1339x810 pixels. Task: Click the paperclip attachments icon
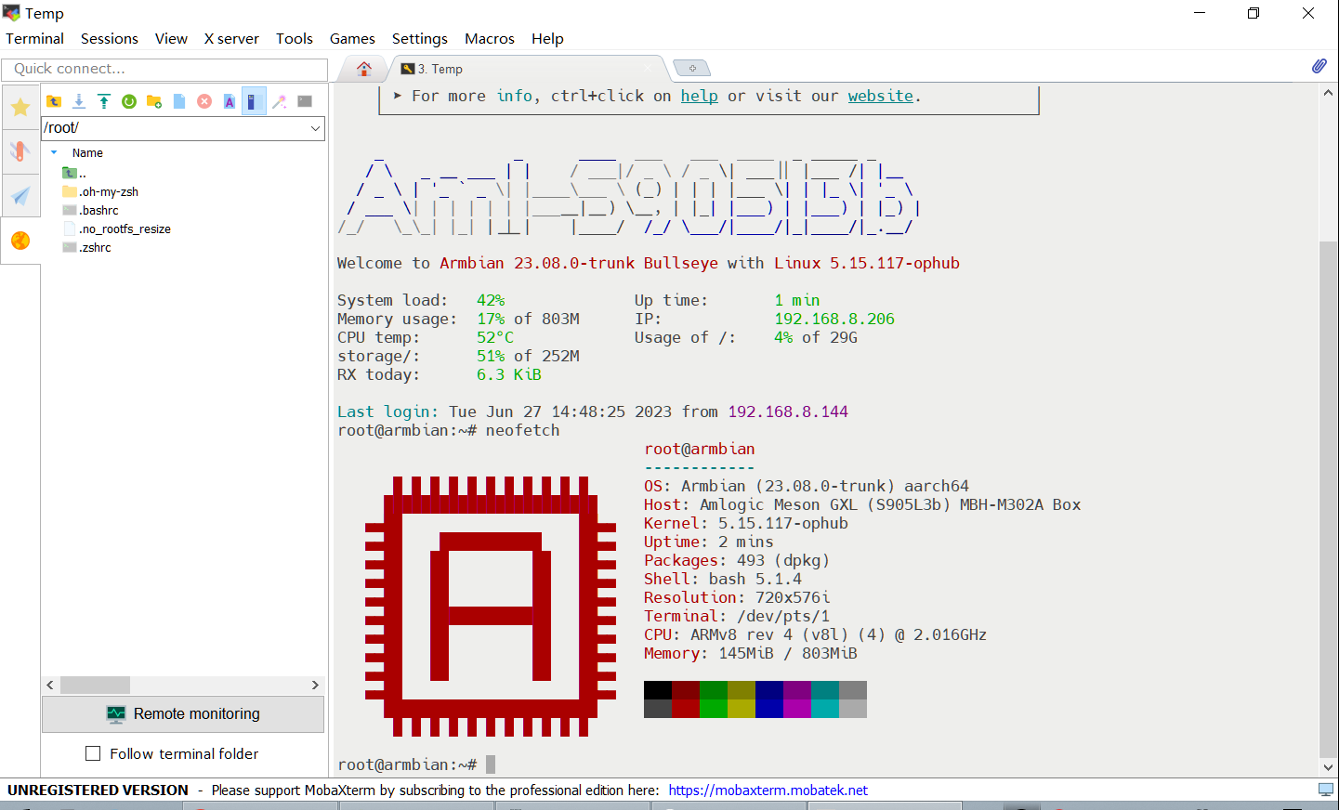coord(1319,66)
